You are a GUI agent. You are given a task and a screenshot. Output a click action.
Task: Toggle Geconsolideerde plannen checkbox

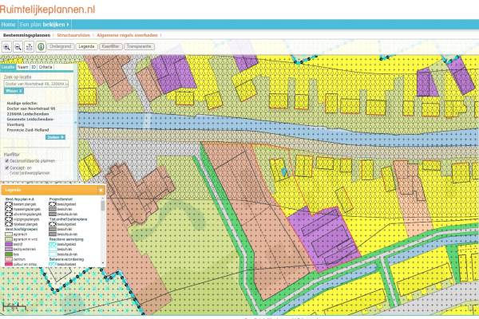(x=6, y=160)
